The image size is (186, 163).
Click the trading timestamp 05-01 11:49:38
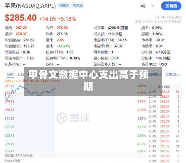(x=156, y=22)
